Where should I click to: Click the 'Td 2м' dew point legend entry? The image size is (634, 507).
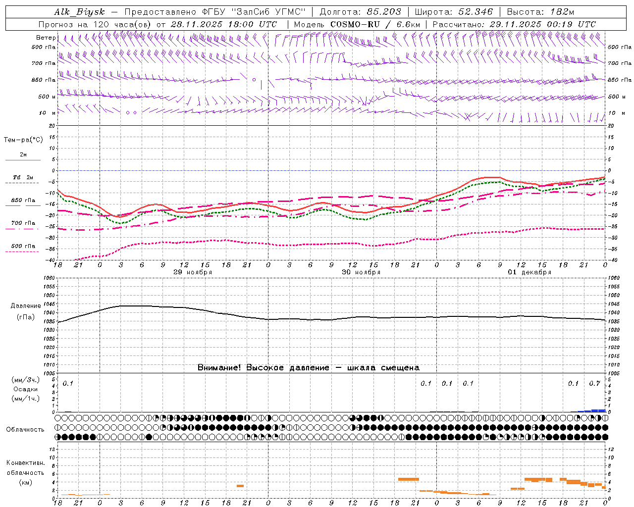[x=23, y=177]
